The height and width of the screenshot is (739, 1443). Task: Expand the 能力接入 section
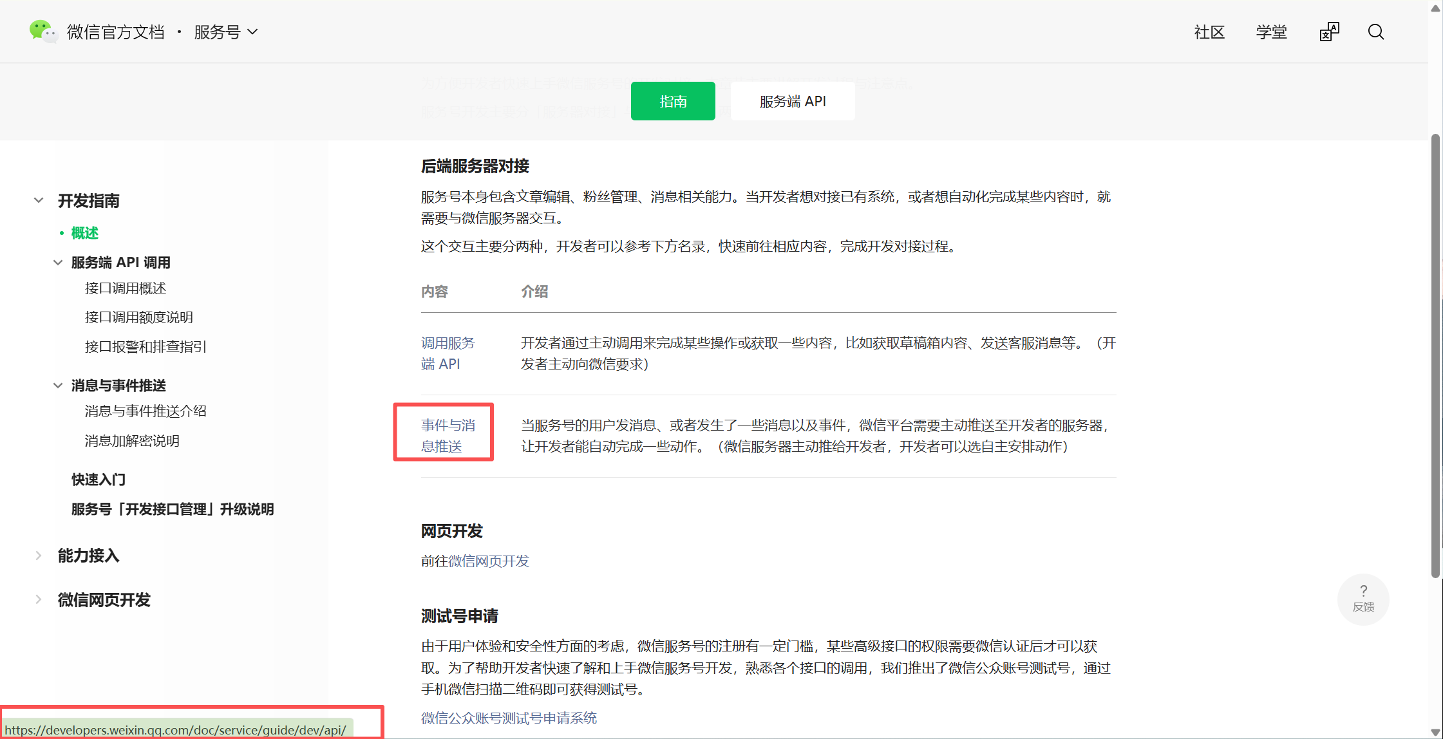(88, 556)
